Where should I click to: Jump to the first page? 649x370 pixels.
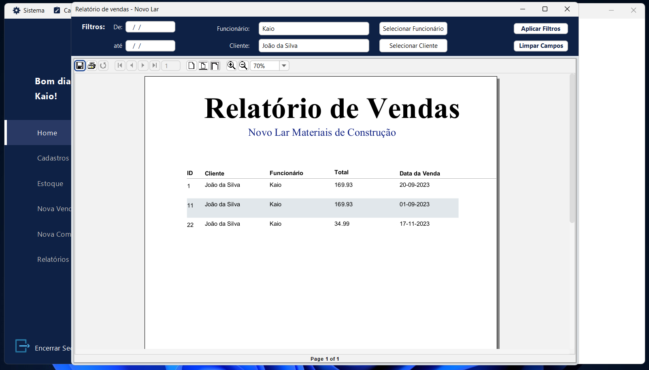[x=120, y=65]
